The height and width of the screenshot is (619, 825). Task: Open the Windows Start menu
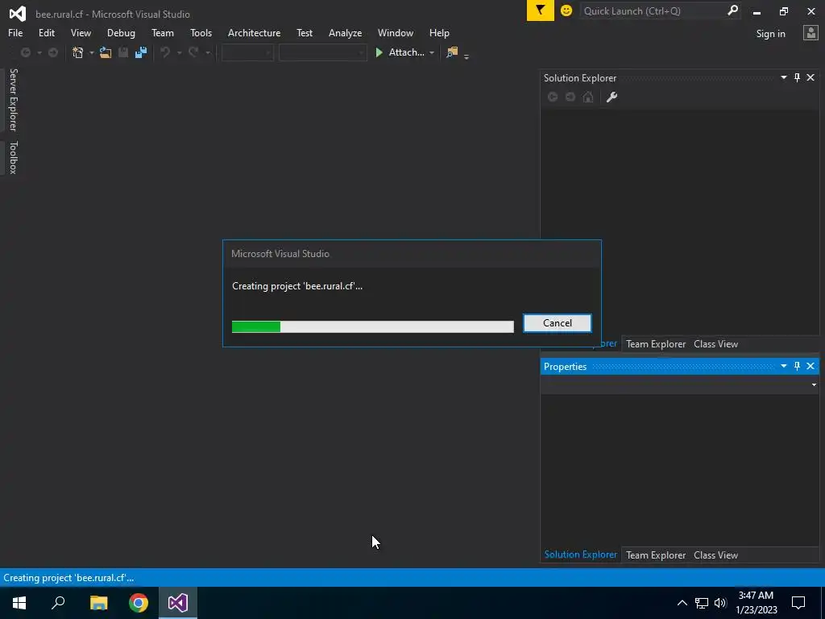point(19,603)
